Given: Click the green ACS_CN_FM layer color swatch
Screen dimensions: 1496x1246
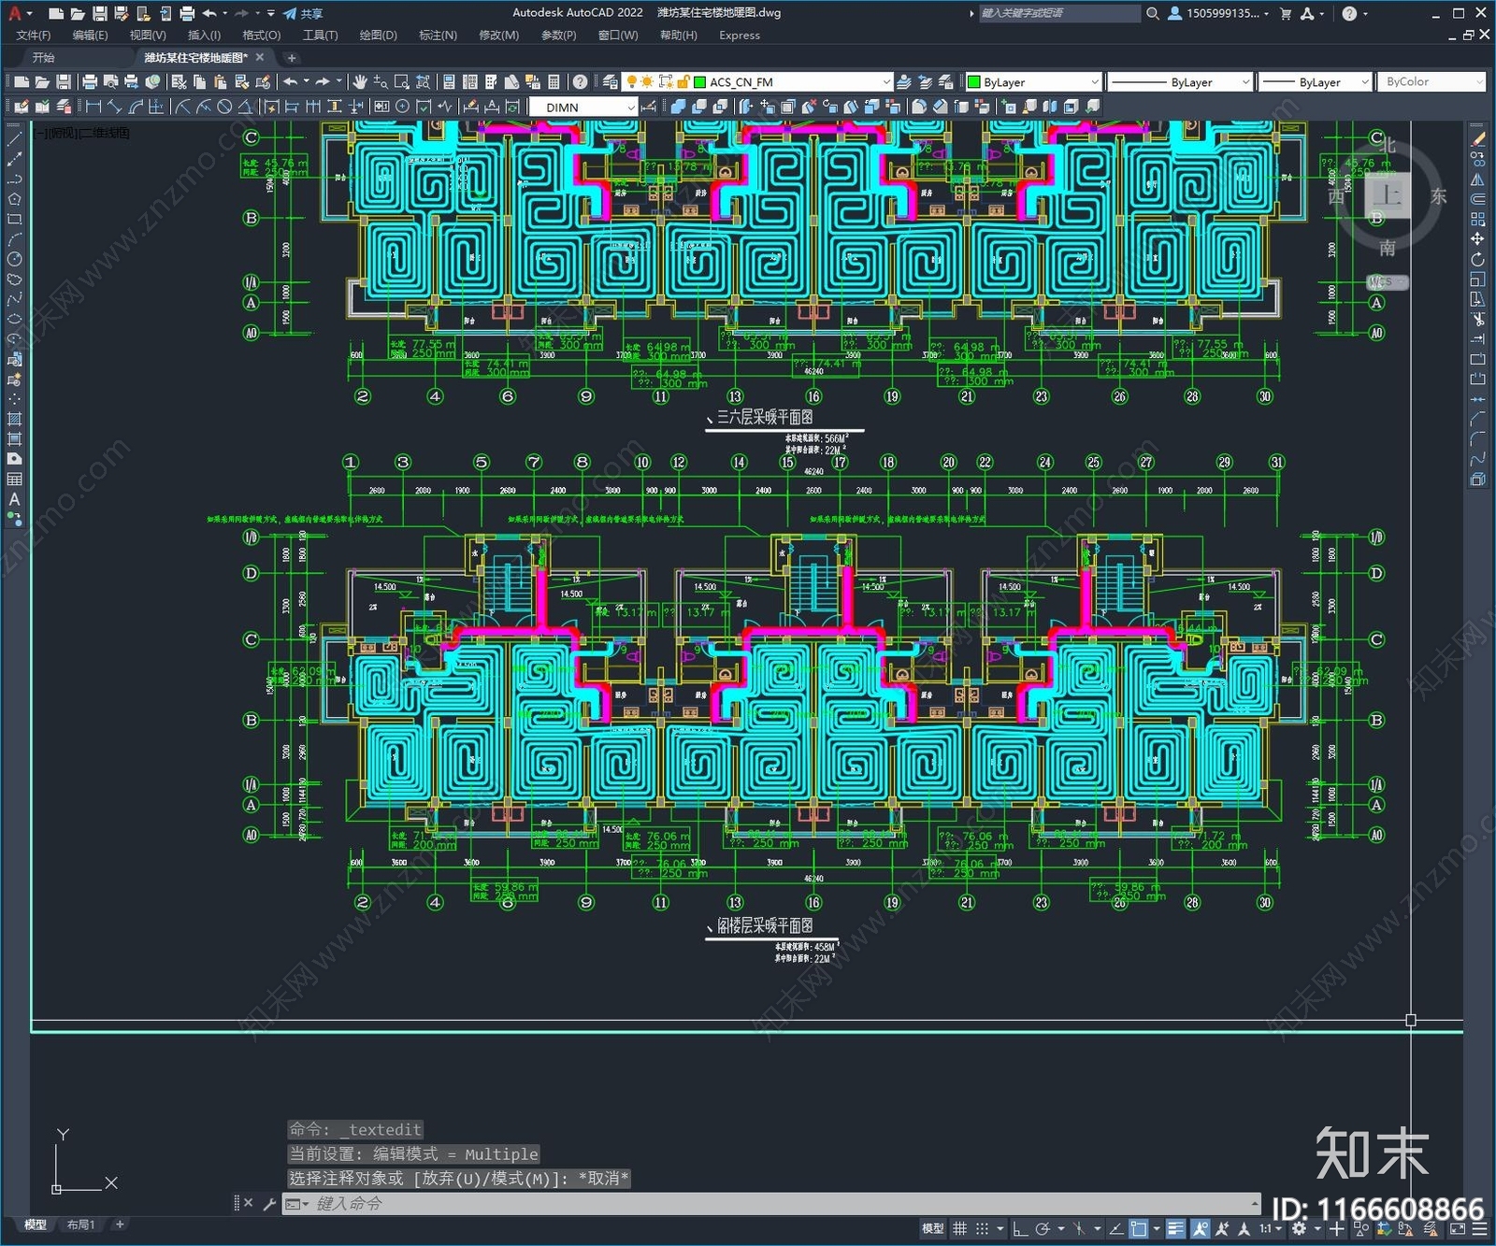Looking at the screenshot, I should pyautogui.click(x=699, y=81).
